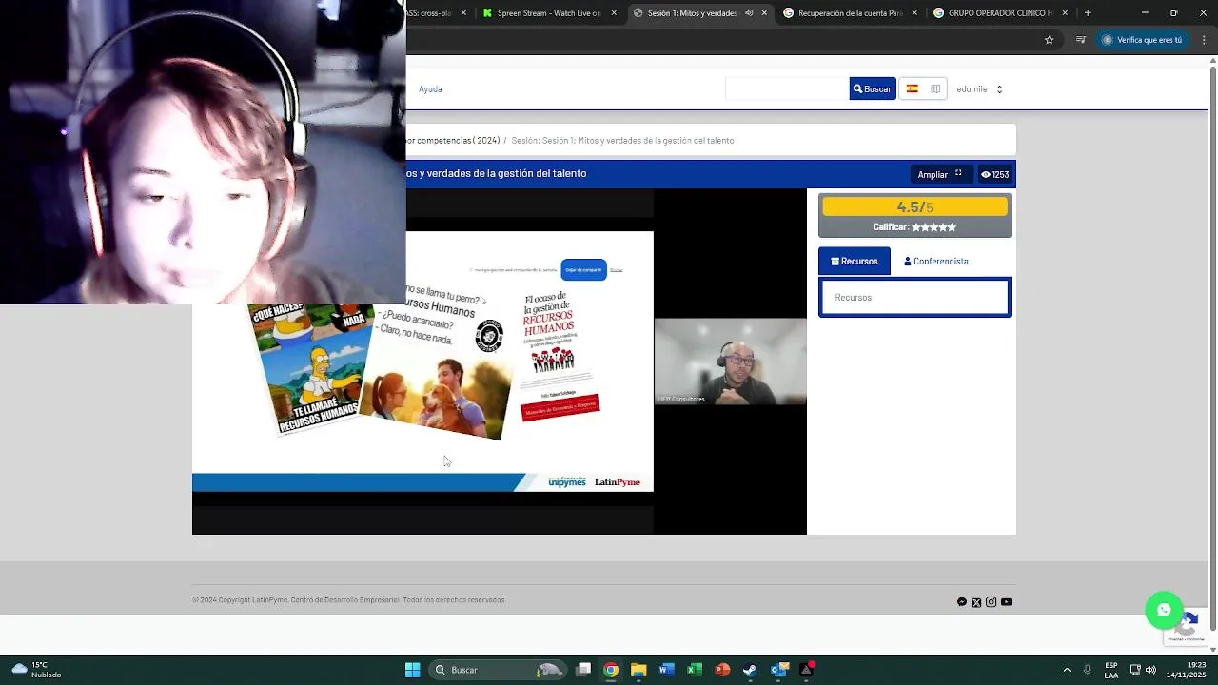Expand the edumile user dropdown
The image size is (1218, 685).
click(x=979, y=89)
